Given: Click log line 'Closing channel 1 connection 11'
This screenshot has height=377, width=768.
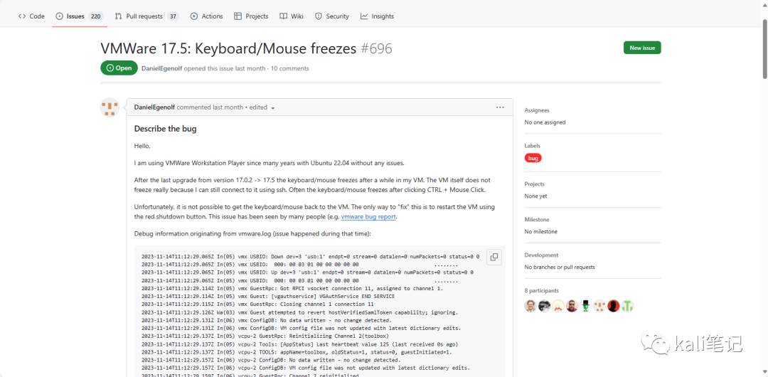Looking at the screenshot, I should click(257, 304).
